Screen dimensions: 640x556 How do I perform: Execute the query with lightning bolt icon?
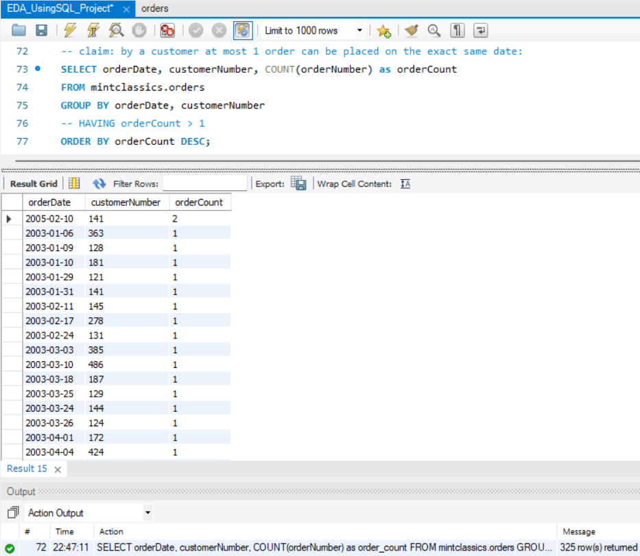point(70,31)
